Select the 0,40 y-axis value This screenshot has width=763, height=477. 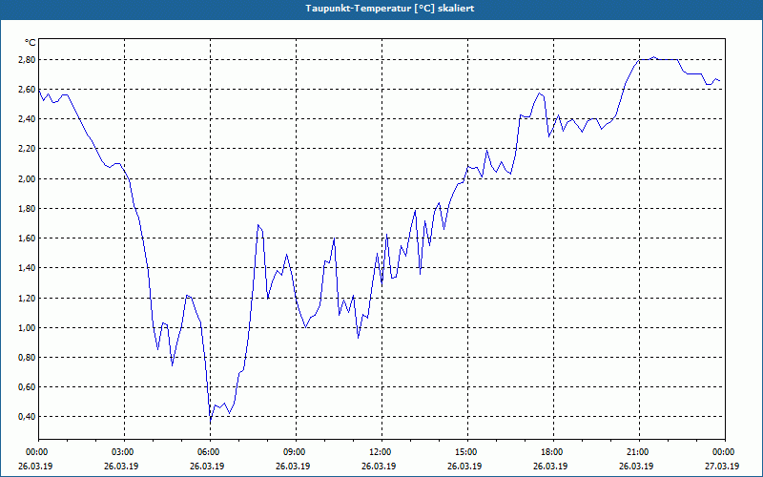tap(28, 417)
